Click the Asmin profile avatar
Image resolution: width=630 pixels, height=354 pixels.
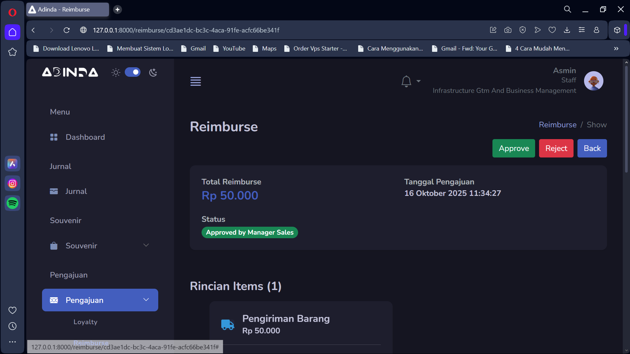(594, 81)
